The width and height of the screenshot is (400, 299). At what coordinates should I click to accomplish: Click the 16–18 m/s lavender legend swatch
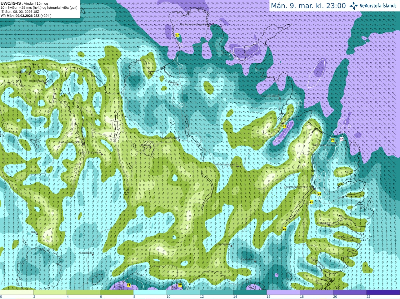point(283,292)
